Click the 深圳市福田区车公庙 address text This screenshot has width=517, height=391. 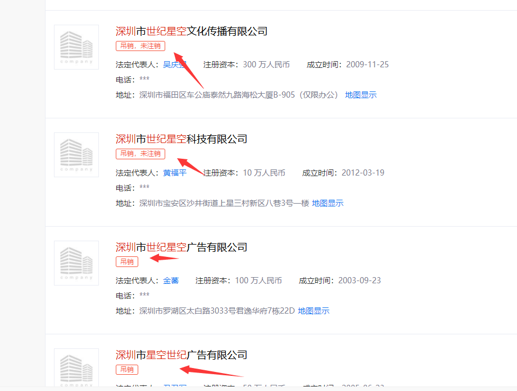[x=239, y=95]
